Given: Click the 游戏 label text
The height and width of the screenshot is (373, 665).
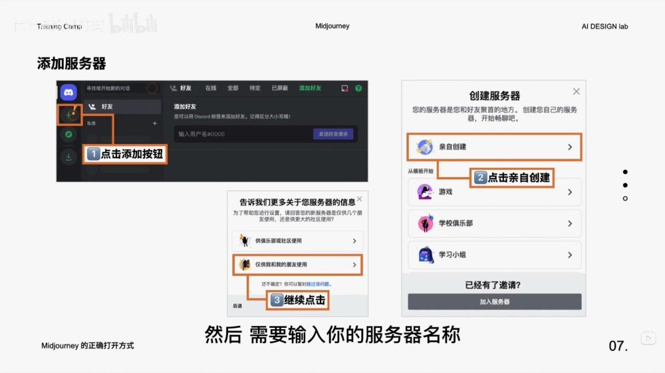Looking at the screenshot, I should (x=446, y=192).
